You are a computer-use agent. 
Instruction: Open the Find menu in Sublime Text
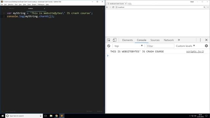[x=16, y=5]
